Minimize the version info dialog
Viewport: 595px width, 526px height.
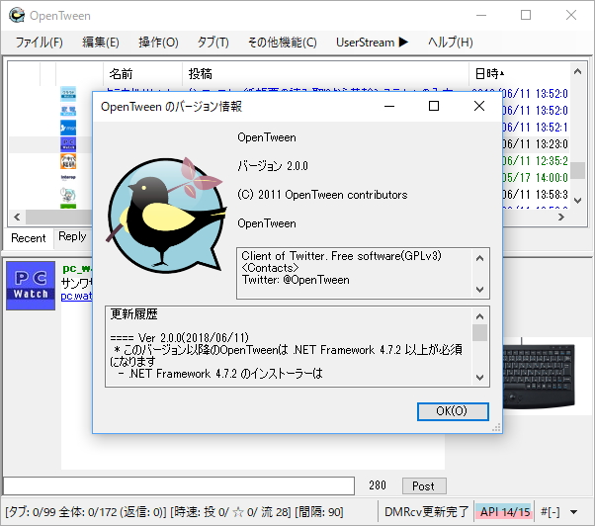[x=389, y=106]
